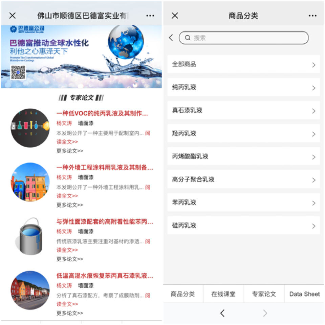Click the 佛山市顺德区巴德富实业有 page title
Viewport: 325px width, 325px height.
coord(83,16)
